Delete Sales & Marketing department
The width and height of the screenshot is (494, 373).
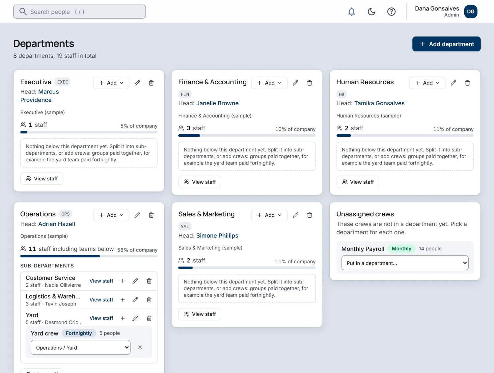pos(310,215)
